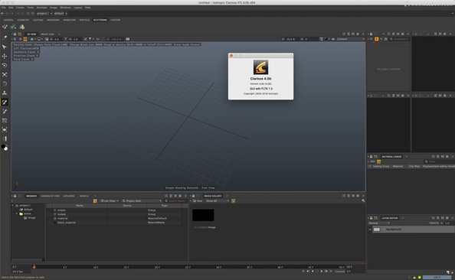This screenshot has width=455, height=280.
Task: Select the arrow selection tool
Action: (5, 47)
